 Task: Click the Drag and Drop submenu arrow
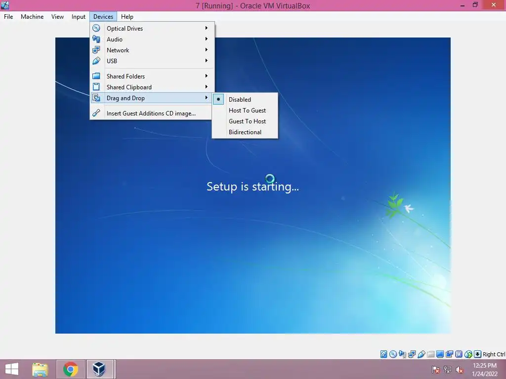206,98
